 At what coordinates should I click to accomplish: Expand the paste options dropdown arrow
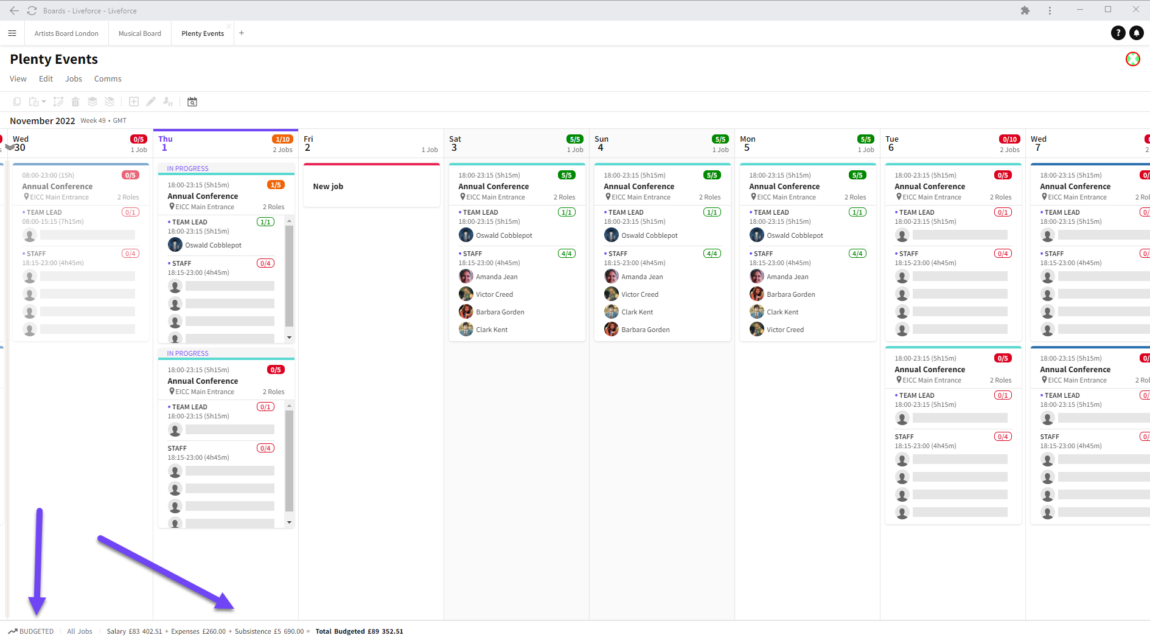point(44,102)
